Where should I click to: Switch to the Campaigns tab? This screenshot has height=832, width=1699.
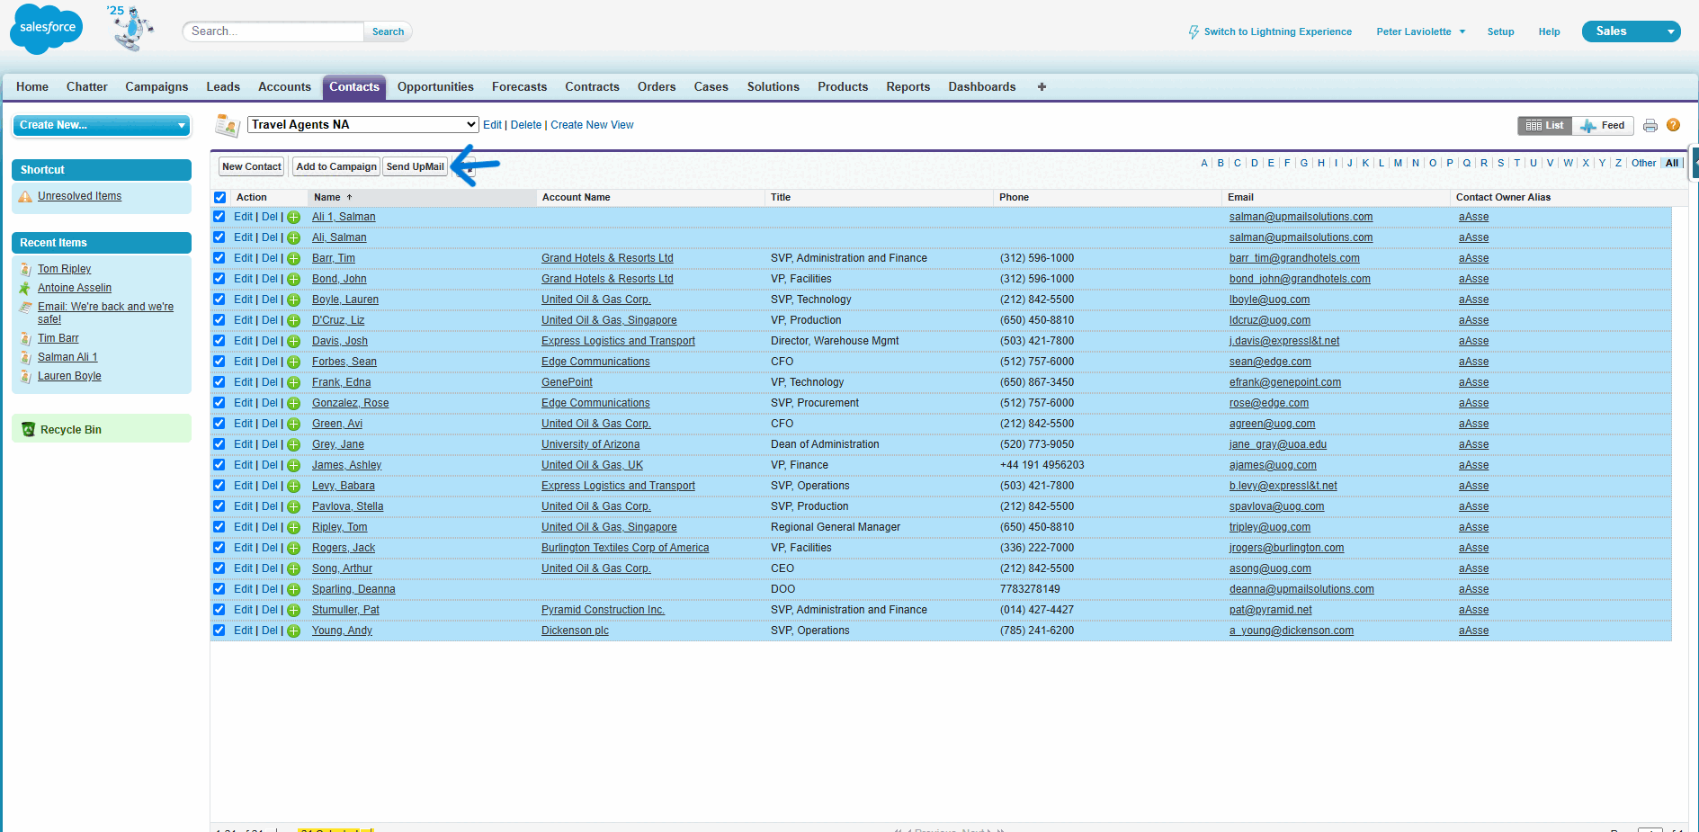click(156, 87)
